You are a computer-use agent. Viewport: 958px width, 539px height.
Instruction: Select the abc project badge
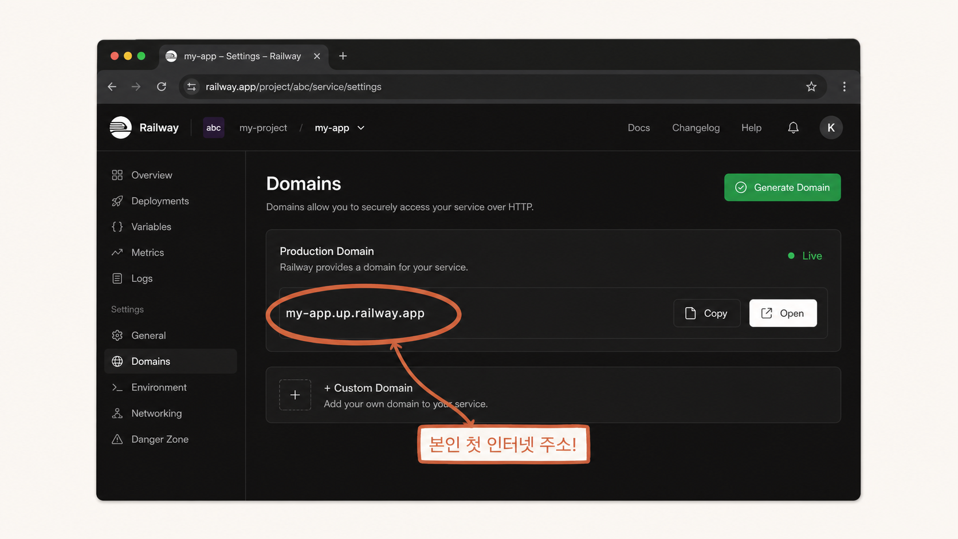coord(214,128)
